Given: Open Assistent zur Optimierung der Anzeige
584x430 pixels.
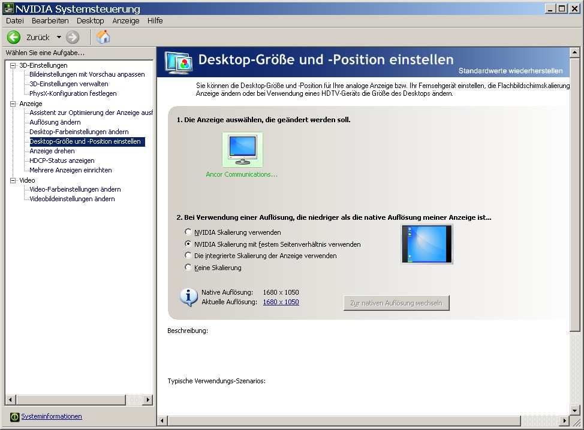Looking at the screenshot, I should (x=91, y=113).
